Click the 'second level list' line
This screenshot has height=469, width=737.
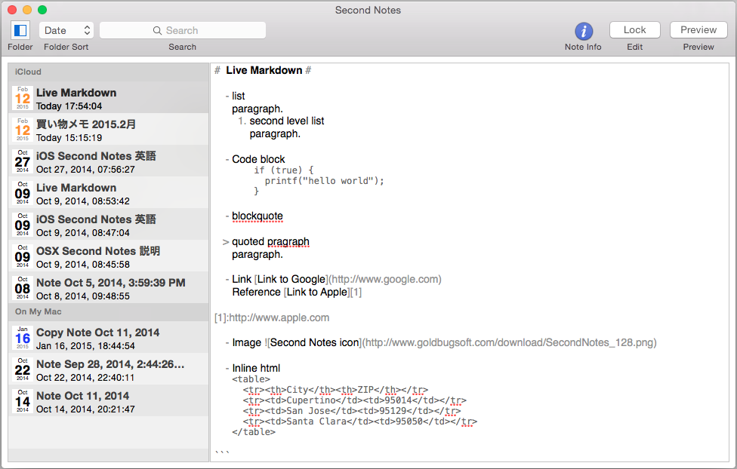tap(287, 121)
